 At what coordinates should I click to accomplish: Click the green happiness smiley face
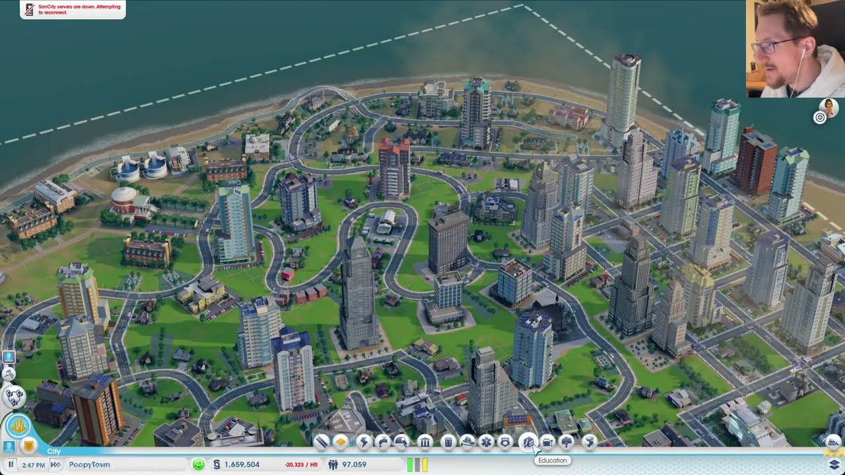click(x=199, y=464)
